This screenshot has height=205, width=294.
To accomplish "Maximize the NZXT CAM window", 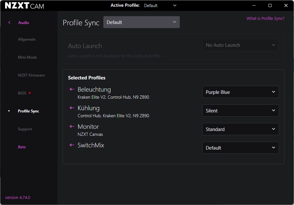I will click(270, 5).
